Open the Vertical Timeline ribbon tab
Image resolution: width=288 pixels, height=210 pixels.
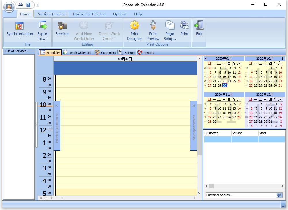(x=52, y=14)
